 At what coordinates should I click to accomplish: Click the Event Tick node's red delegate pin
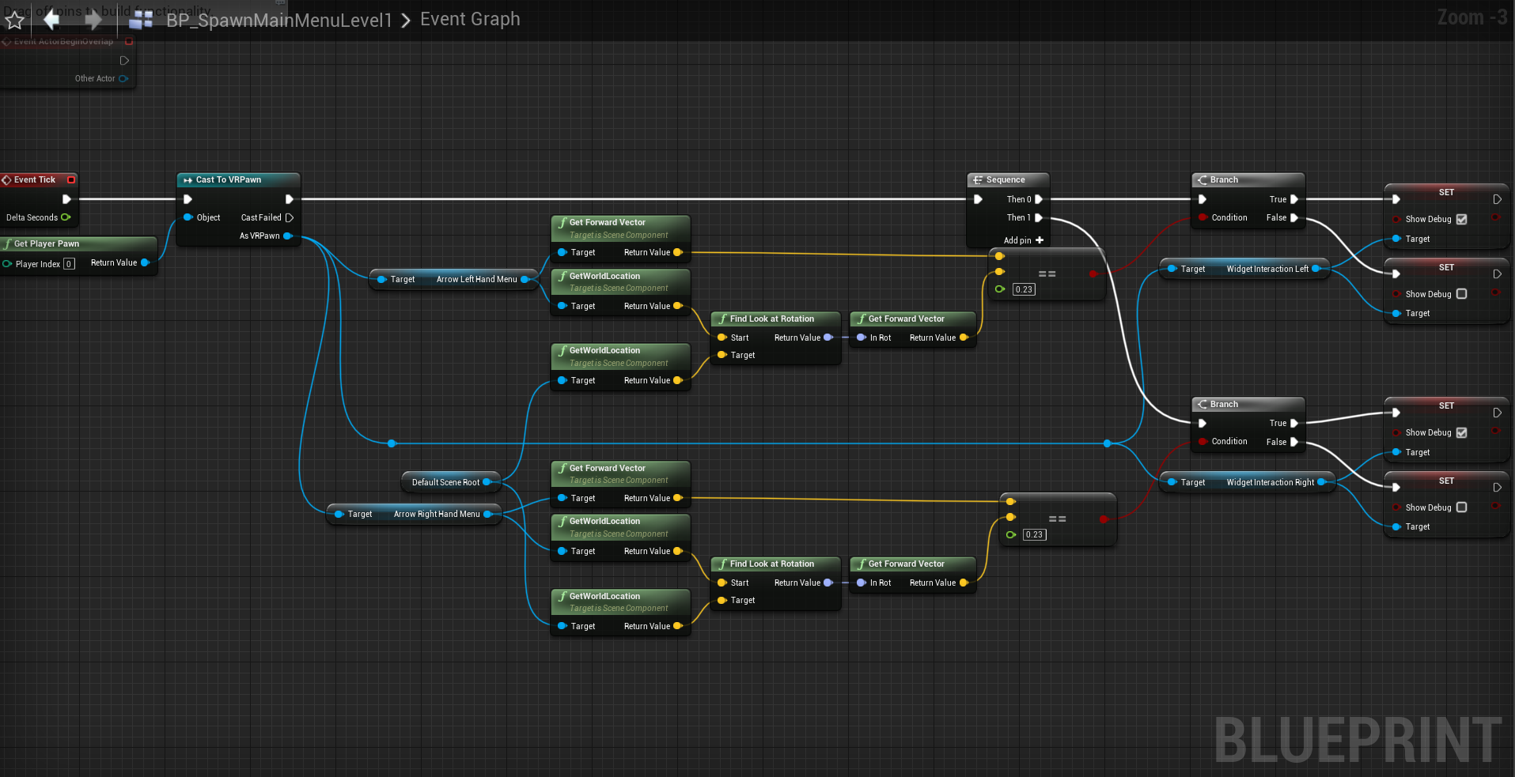point(71,180)
